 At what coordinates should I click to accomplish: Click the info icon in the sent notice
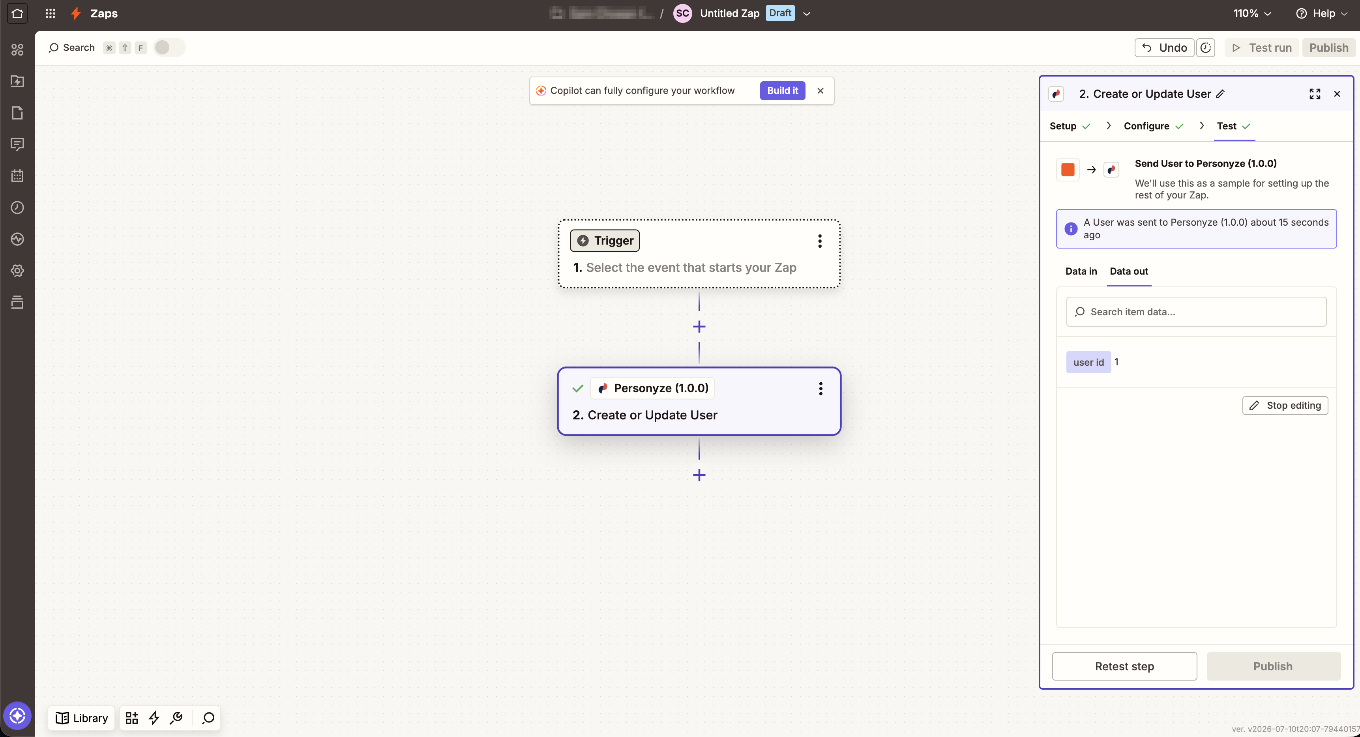click(1071, 229)
